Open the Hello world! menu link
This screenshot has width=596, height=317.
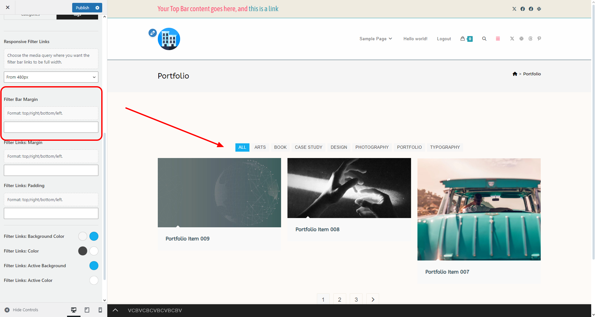pos(415,39)
